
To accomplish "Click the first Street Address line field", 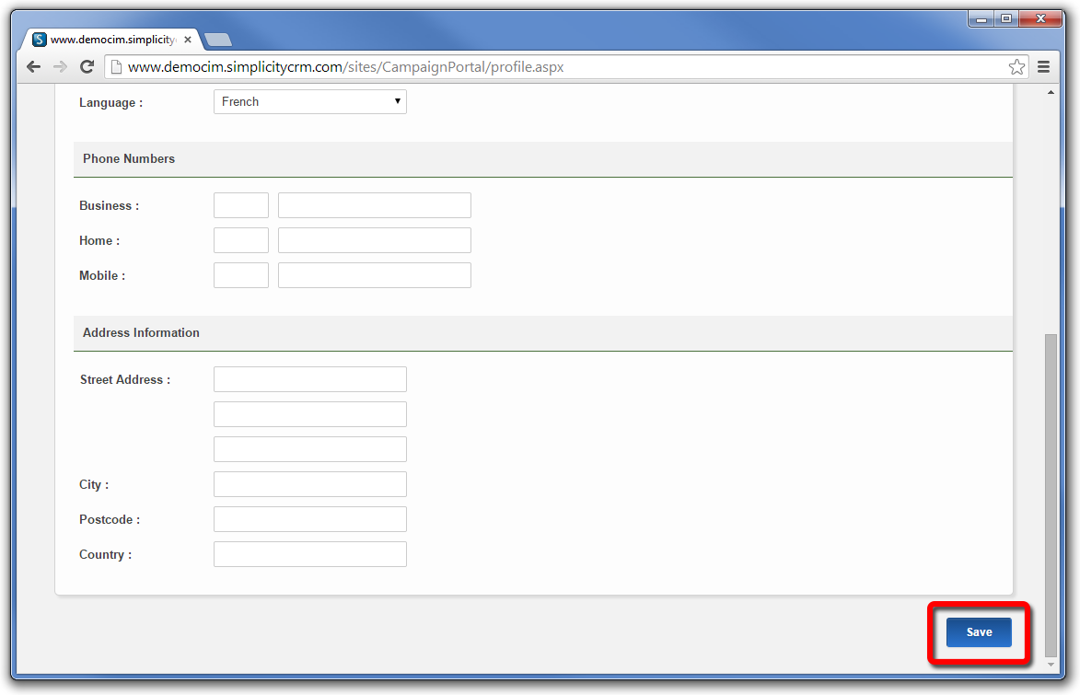I will click(x=310, y=379).
